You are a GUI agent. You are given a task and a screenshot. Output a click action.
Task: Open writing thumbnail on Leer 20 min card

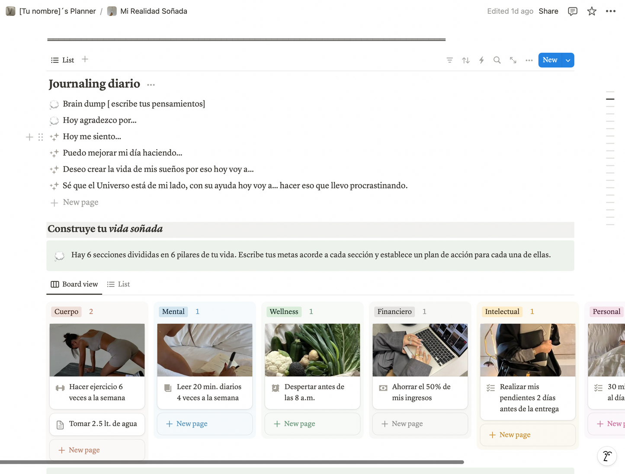pos(205,350)
